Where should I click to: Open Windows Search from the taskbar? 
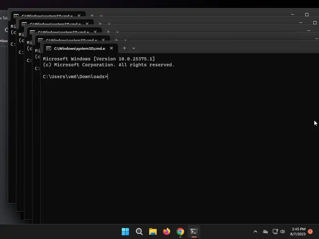pos(139,232)
